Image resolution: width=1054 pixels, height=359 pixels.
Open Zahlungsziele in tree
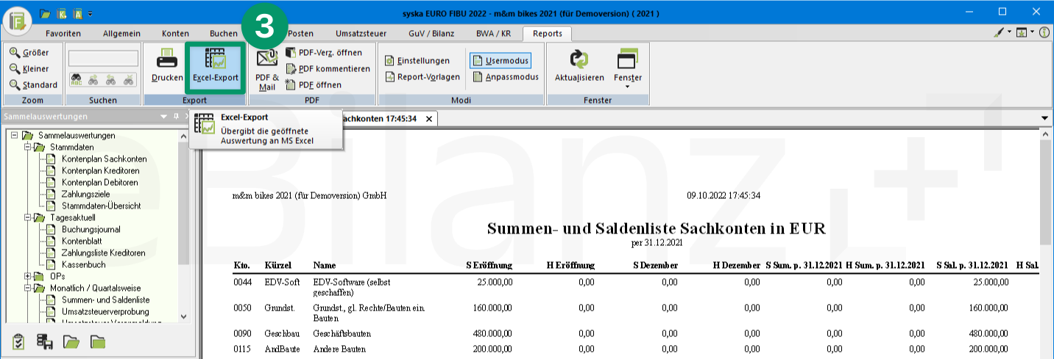(87, 194)
